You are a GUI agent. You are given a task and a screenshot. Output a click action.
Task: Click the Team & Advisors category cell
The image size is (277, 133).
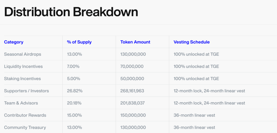click(21, 103)
